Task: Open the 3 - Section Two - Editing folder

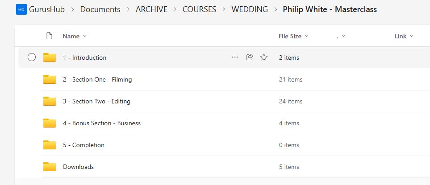Action: (x=96, y=101)
